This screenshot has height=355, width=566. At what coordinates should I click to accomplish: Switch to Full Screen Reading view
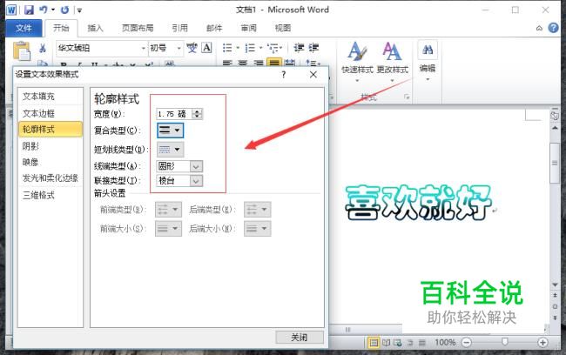click(x=387, y=342)
